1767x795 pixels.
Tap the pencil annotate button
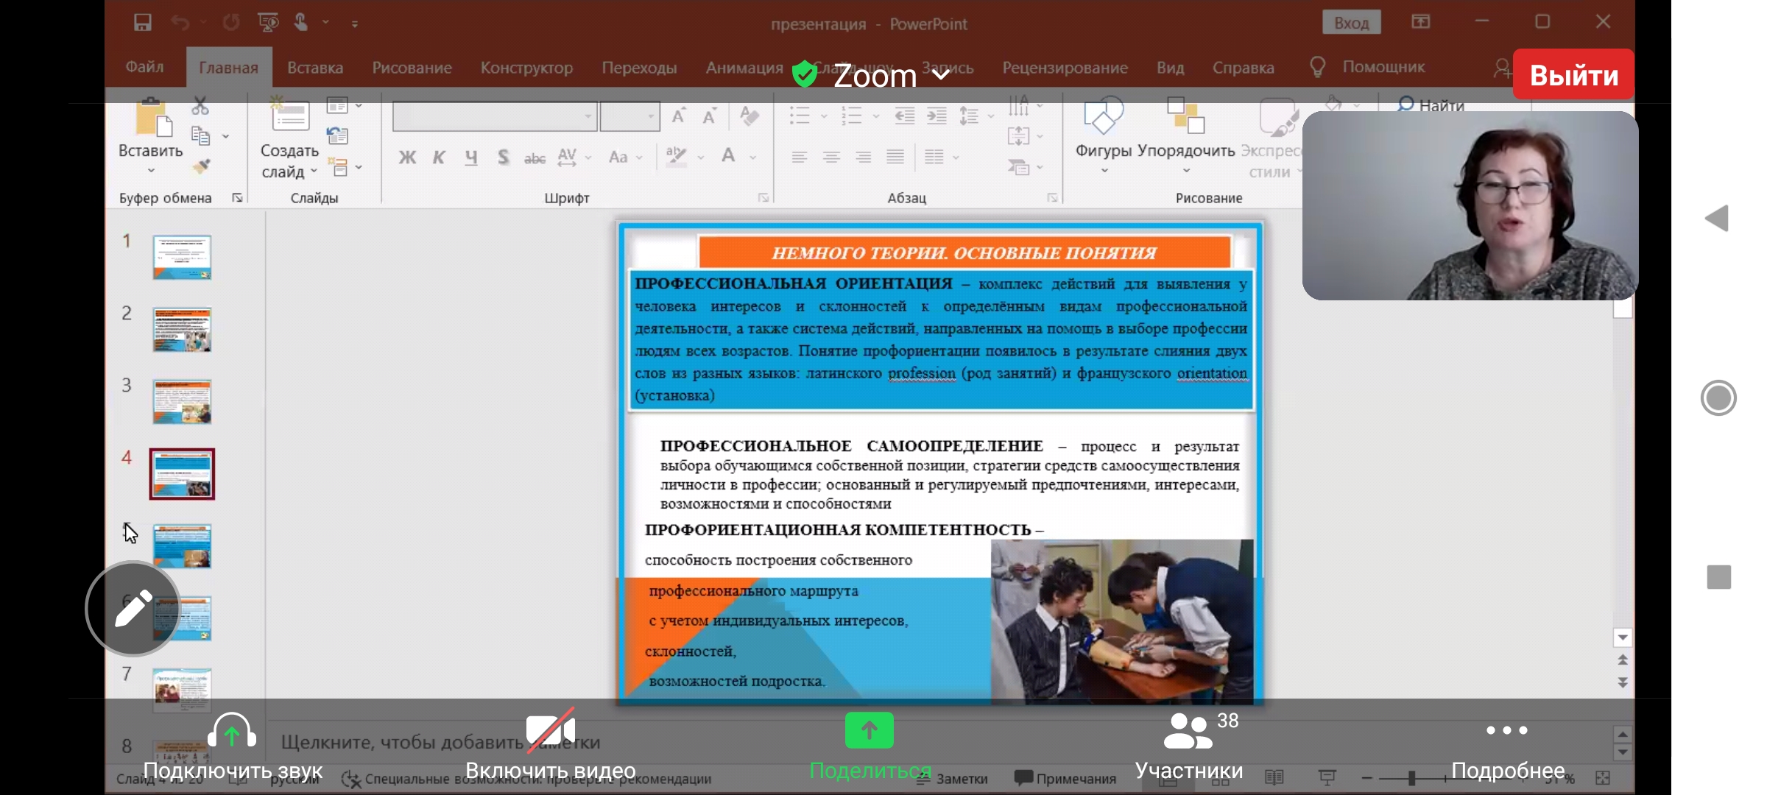[x=133, y=608]
